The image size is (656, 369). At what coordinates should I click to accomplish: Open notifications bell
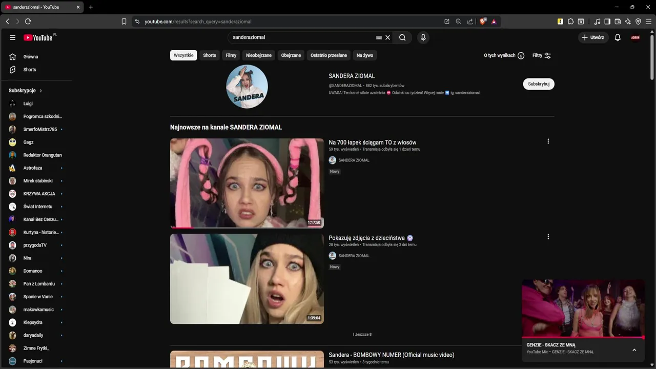click(618, 37)
